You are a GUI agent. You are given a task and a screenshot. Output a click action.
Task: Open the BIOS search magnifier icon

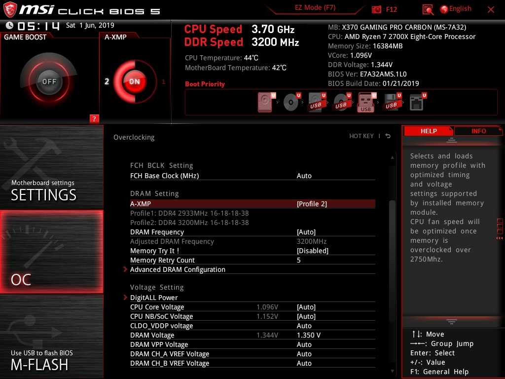[428, 10]
